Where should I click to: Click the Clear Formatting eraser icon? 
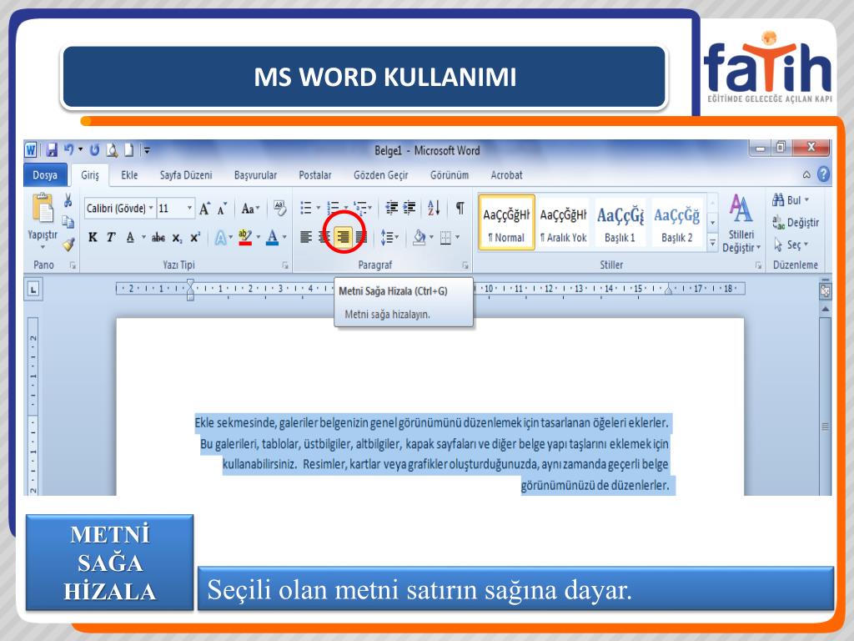click(x=280, y=208)
